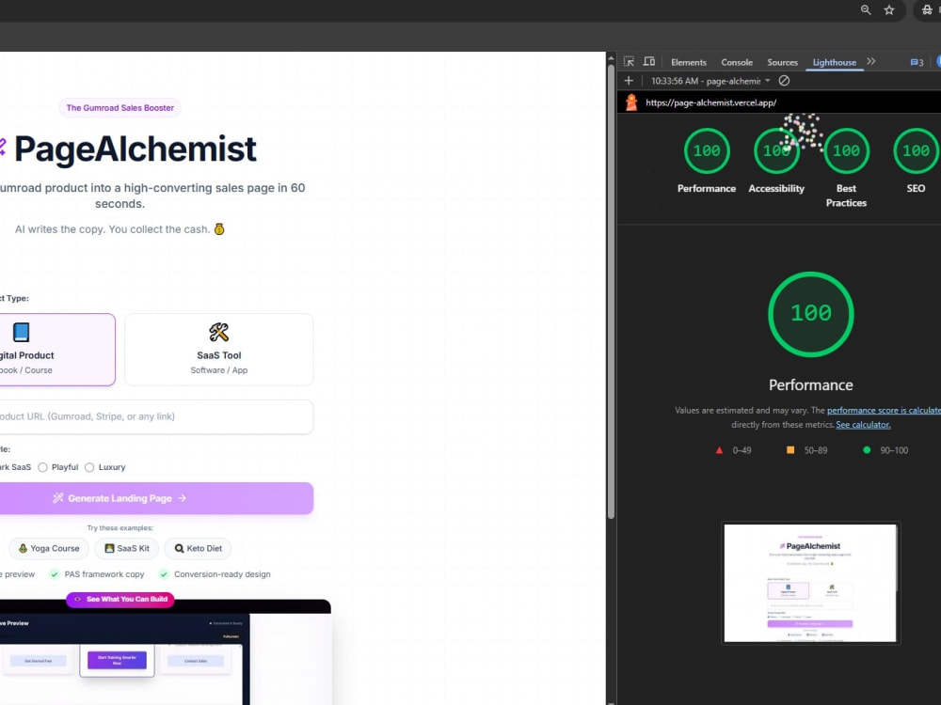This screenshot has height=705, width=941.
Task: Choose the Luxury style radio button
Action: [x=89, y=467]
